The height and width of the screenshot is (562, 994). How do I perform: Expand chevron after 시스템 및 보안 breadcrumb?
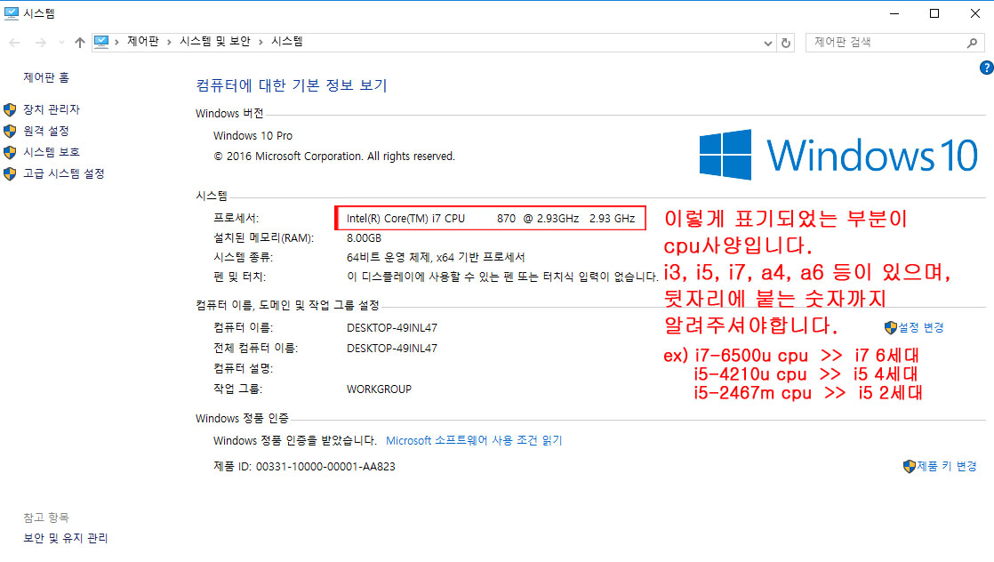(x=261, y=42)
